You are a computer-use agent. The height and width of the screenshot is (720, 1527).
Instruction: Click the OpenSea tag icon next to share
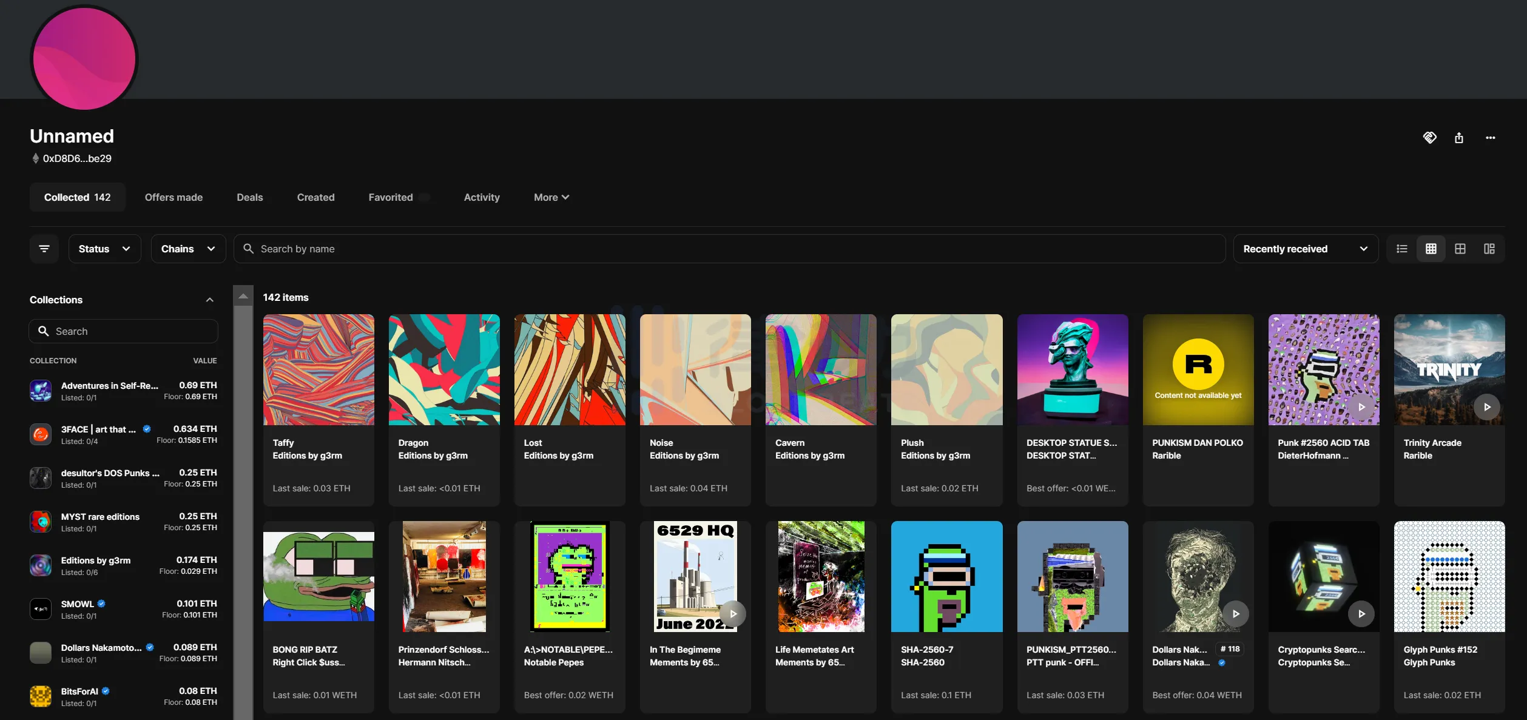click(1429, 138)
